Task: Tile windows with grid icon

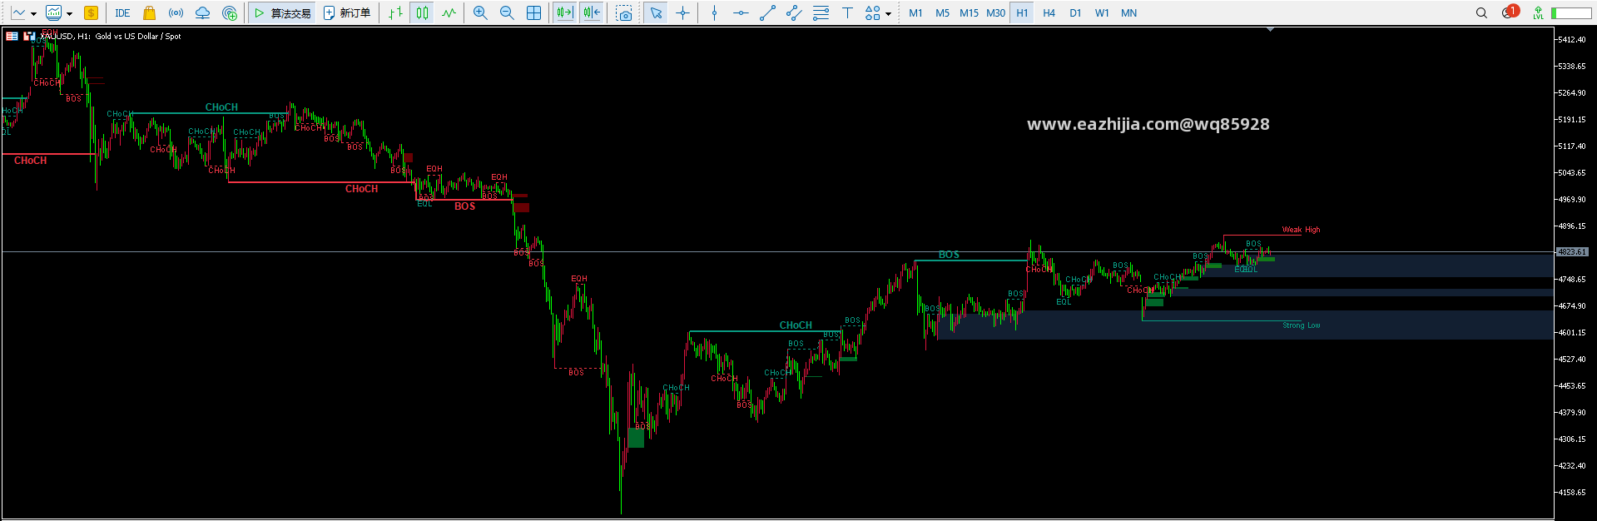Action: tap(534, 12)
